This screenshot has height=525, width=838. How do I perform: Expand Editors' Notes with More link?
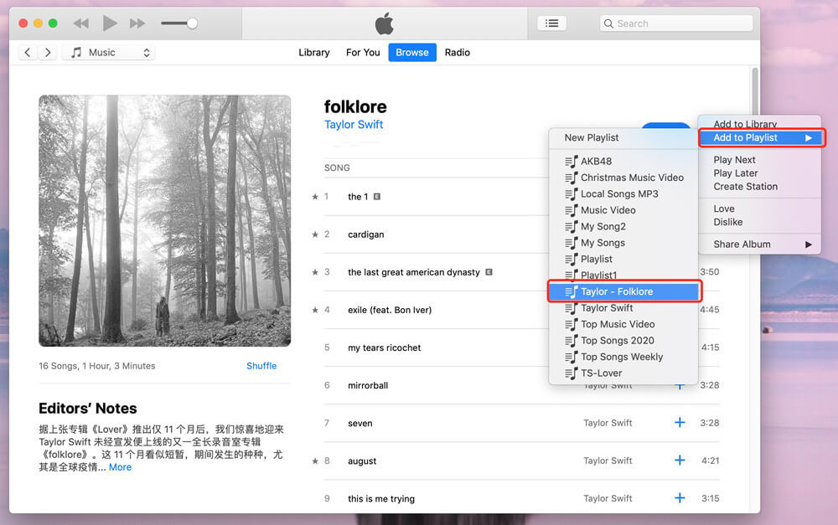[120, 467]
